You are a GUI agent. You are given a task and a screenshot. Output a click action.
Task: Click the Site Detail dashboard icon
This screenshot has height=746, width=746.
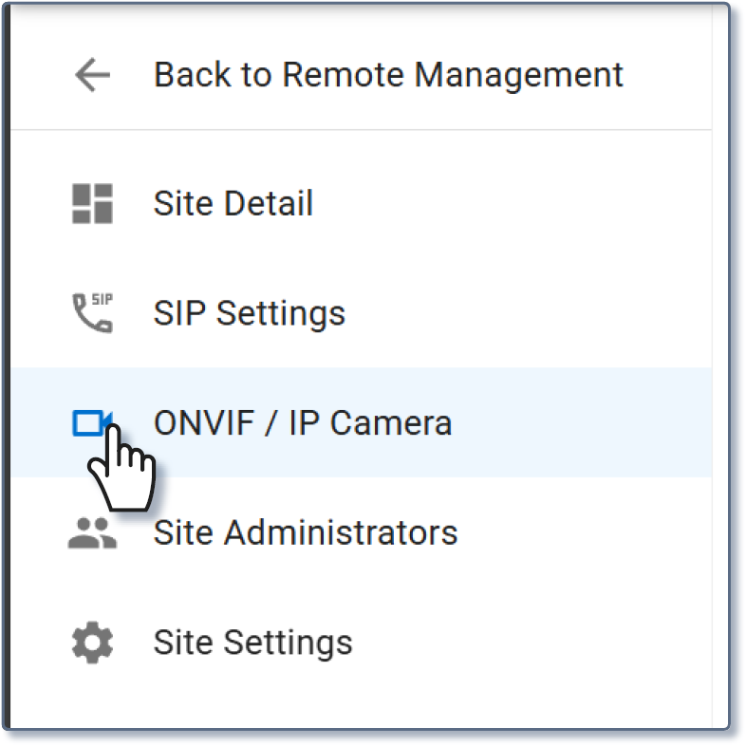point(92,204)
